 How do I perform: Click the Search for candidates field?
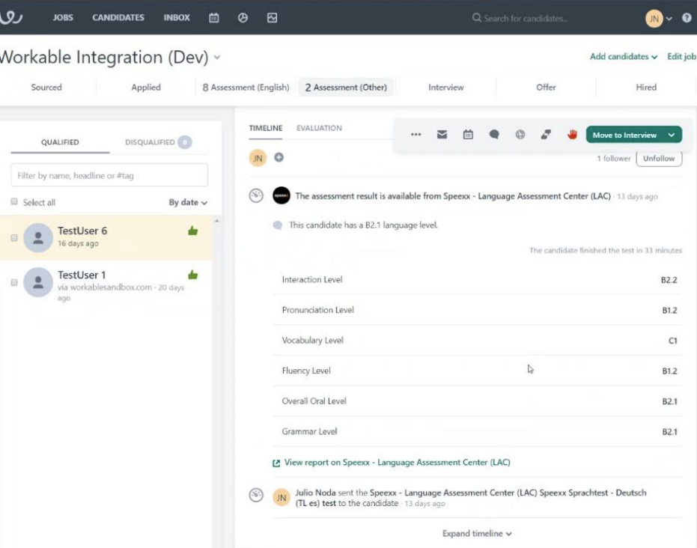[526, 18]
